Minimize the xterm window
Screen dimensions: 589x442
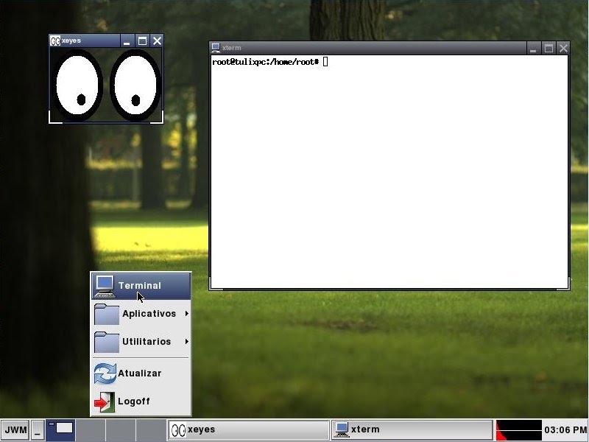(x=532, y=48)
